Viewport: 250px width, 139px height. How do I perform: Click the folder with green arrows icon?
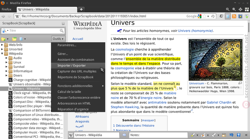click(x=14, y=39)
